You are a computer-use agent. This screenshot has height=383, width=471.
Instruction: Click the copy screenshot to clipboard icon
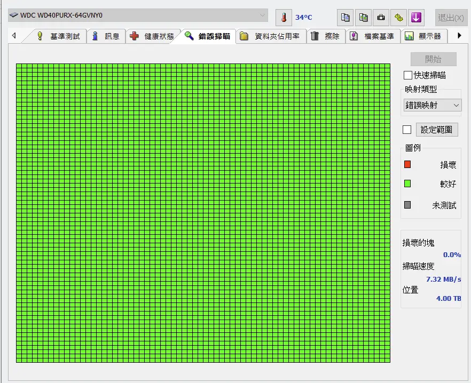pyautogui.click(x=363, y=17)
